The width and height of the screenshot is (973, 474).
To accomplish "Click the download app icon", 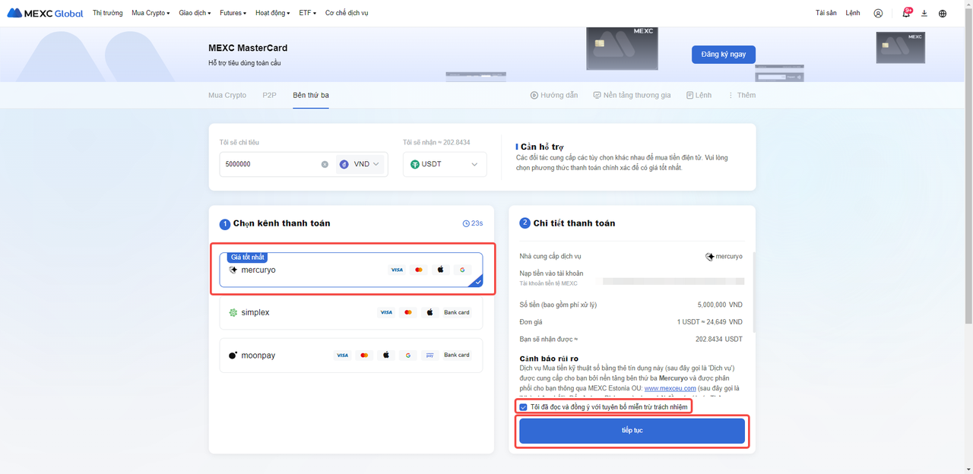I will (x=924, y=13).
